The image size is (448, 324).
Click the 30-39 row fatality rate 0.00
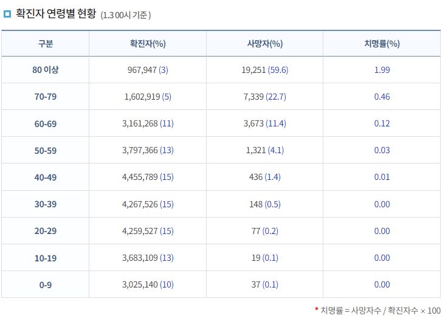coord(382,204)
